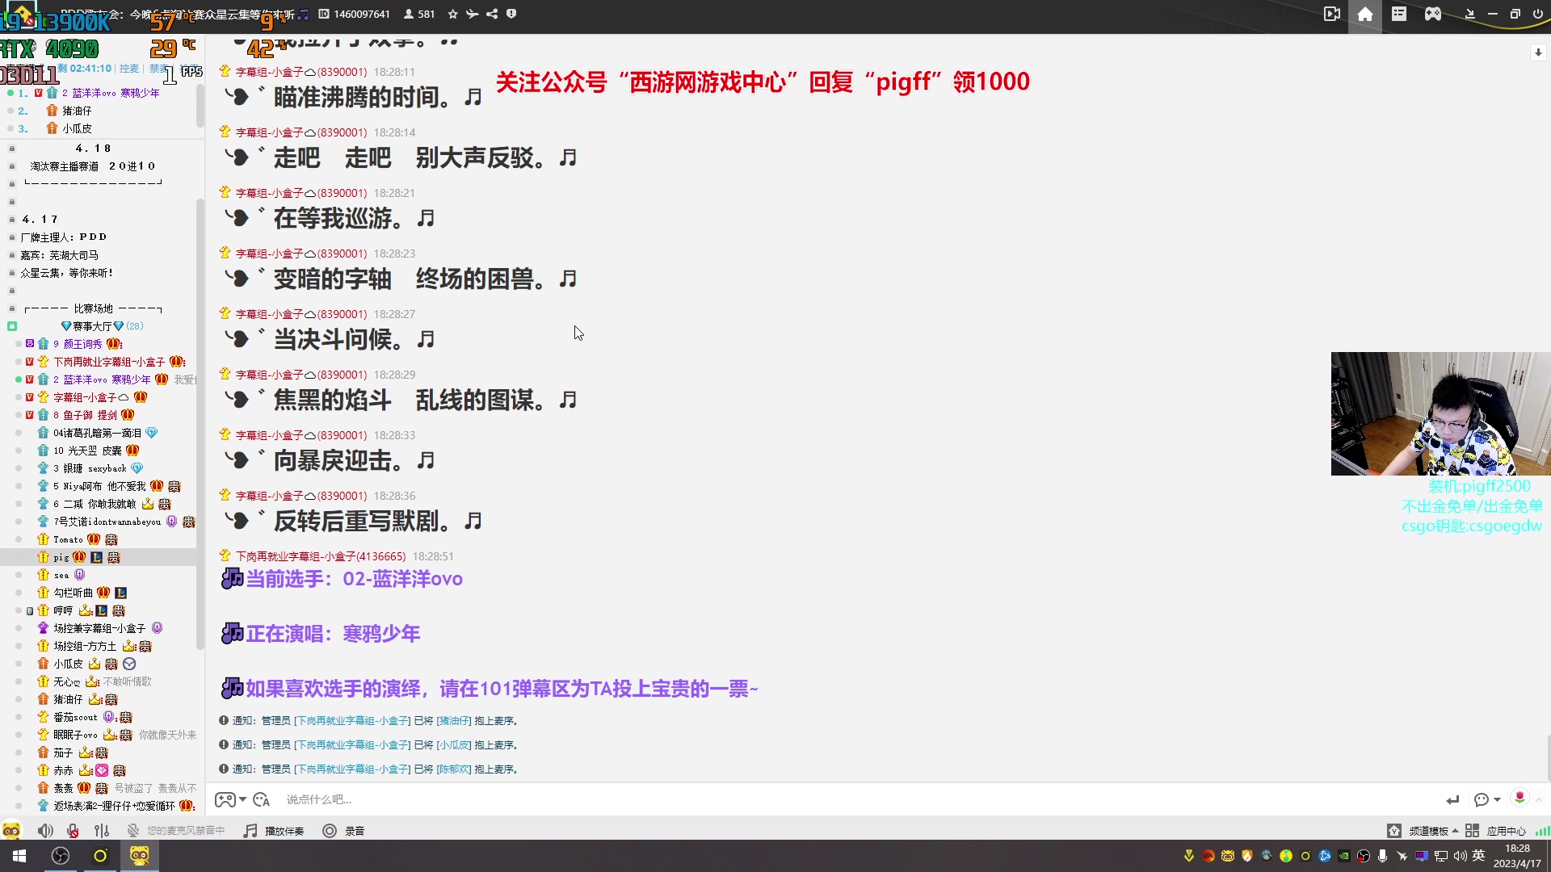Image resolution: width=1551 pixels, height=872 pixels.
Task: Click the mini-mode arrow icon in title bar
Action: tap(1469, 14)
